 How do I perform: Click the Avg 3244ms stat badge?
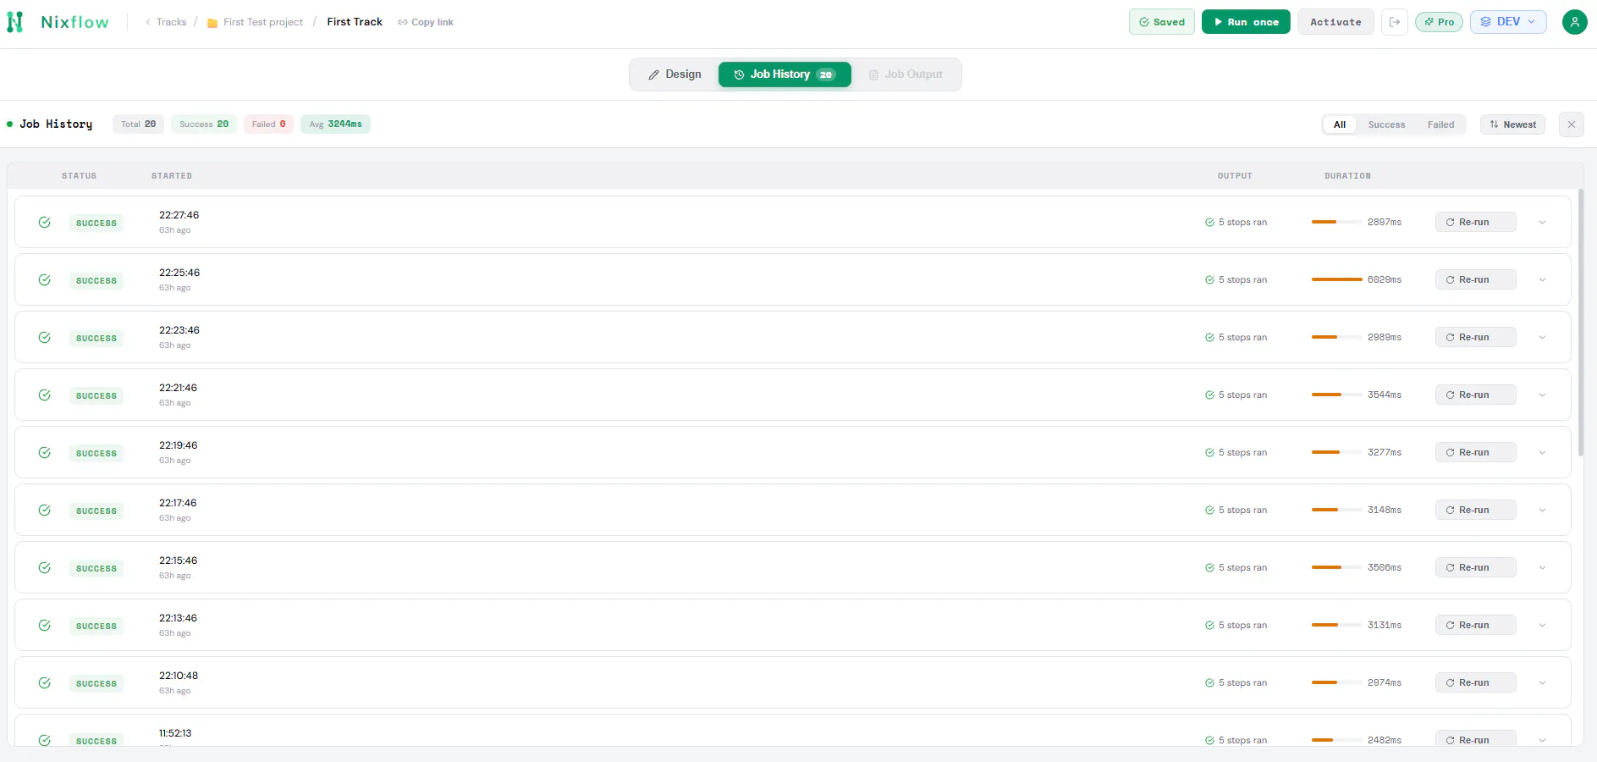335,124
